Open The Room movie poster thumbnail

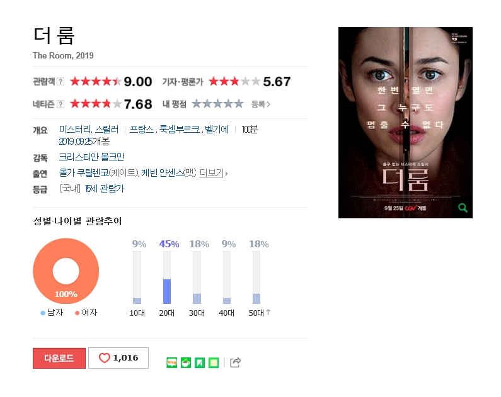click(405, 123)
